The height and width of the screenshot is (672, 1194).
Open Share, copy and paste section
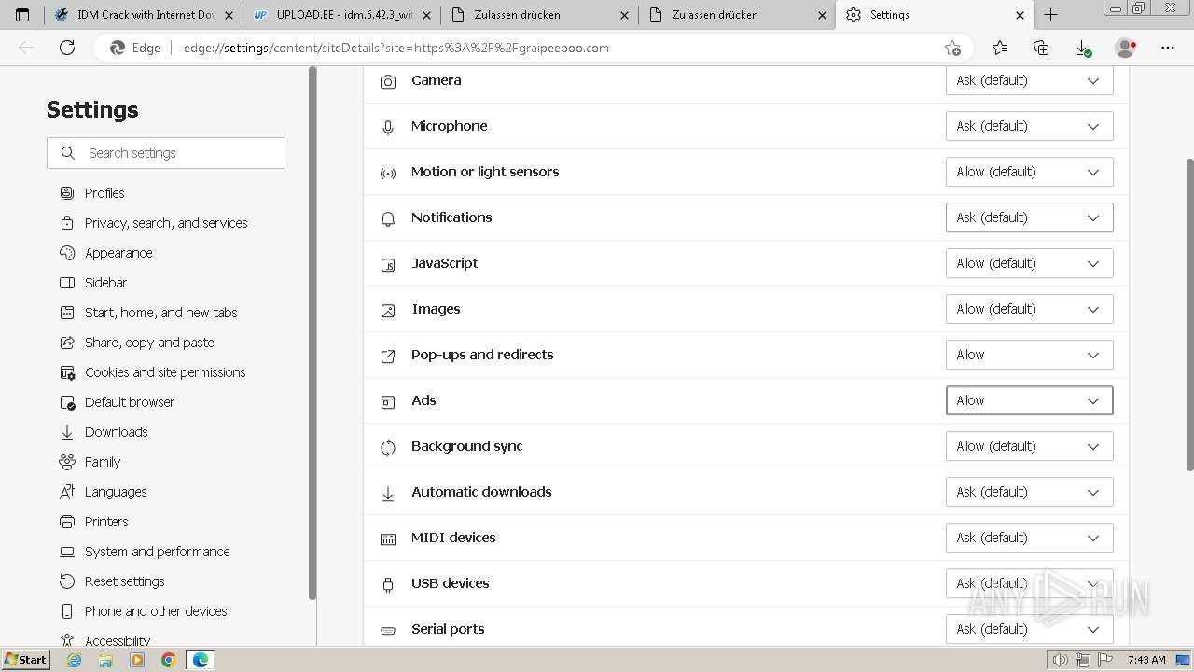pos(149,343)
